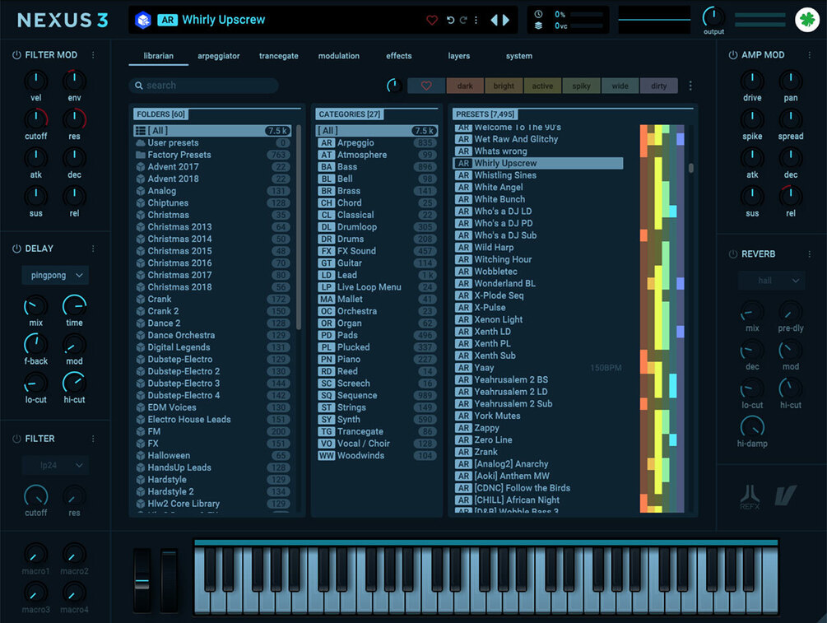
Task: Click the output volume knob
Action: [713, 17]
